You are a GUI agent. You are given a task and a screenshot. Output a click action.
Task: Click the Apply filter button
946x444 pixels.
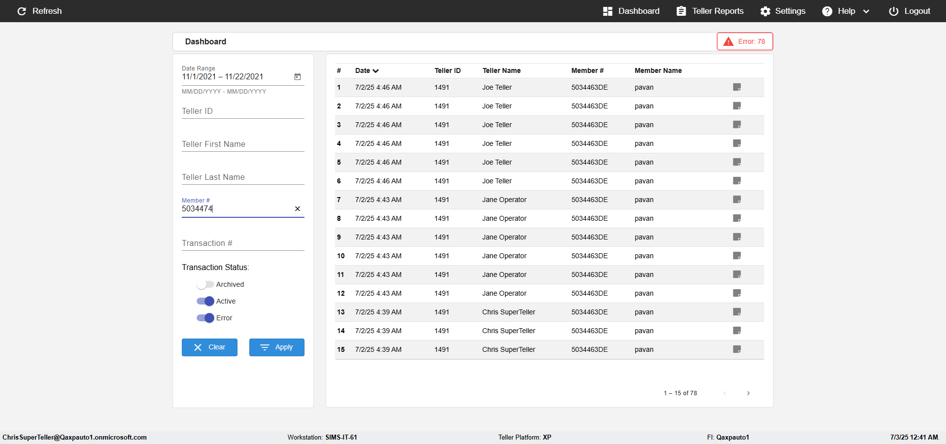(x=277, y=347)
